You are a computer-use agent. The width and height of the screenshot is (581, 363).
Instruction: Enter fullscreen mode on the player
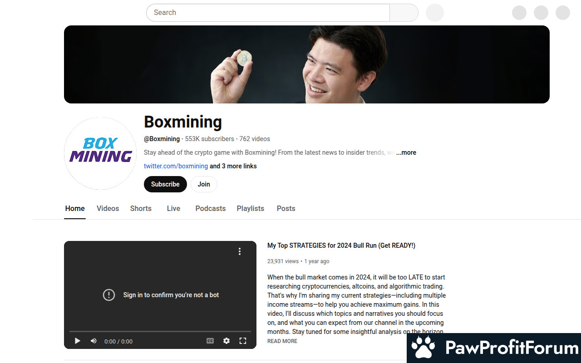[x=243, y=341]
